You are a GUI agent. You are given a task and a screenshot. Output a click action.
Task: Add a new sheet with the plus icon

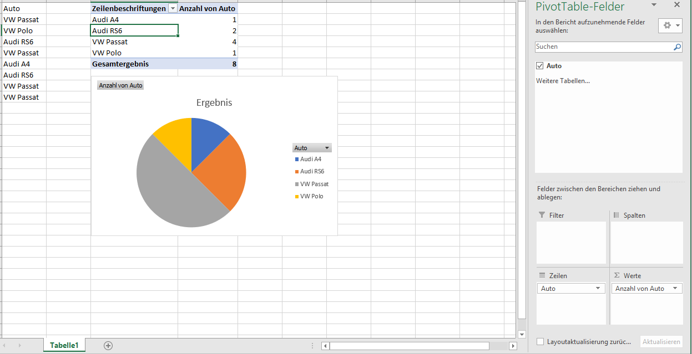108,345
